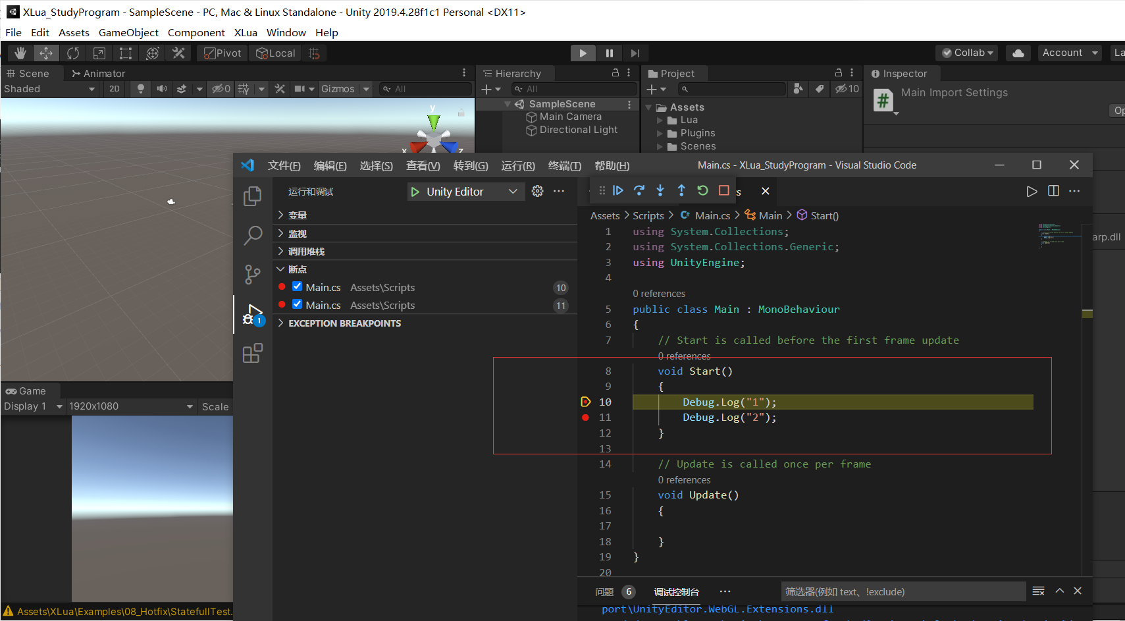Viewport: 1125px width, 621px height.
Task: Click the Restart debug session icon
Action: [702, 190]
